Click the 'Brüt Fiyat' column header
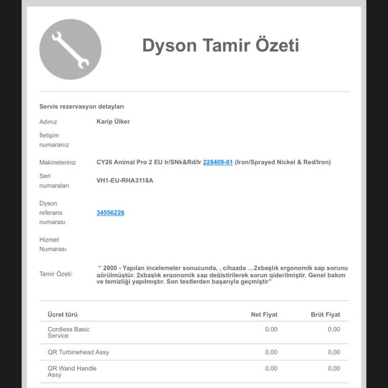388x388 pixels. click(325, 315)
